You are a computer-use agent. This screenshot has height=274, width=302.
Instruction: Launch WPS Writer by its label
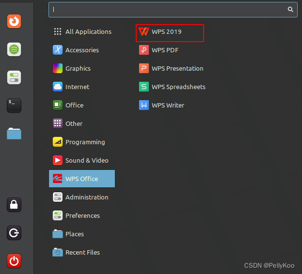click(x=168, y=106)
